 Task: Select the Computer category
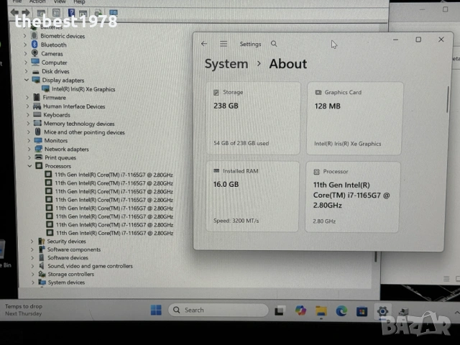(x=54, y=63)
